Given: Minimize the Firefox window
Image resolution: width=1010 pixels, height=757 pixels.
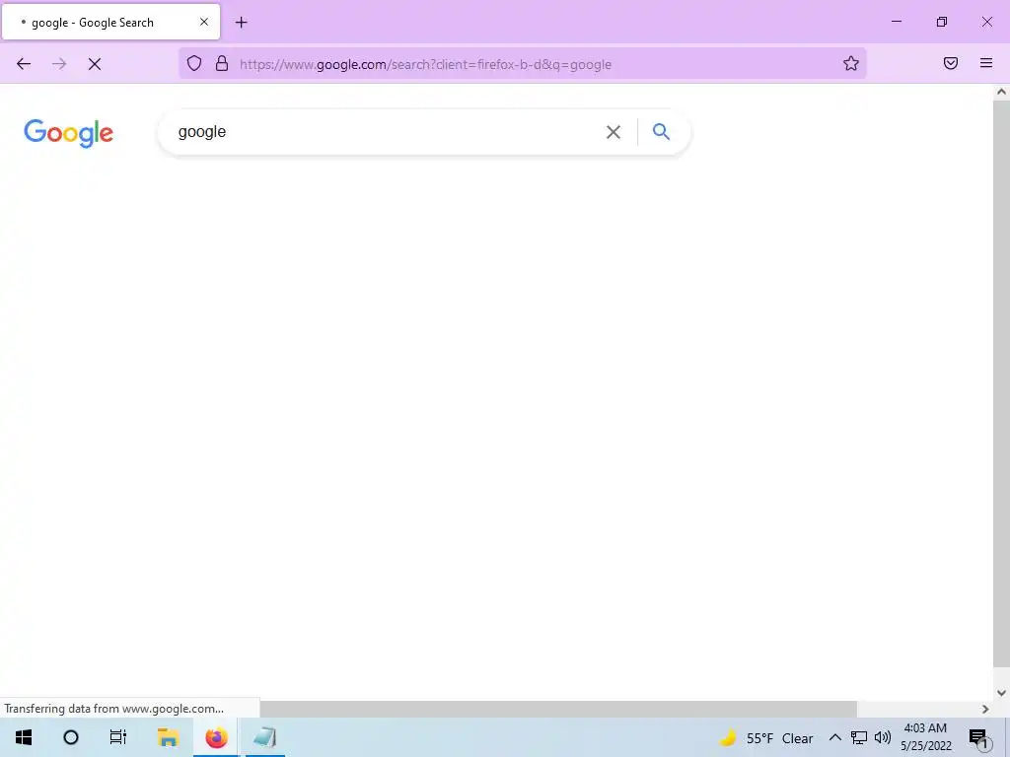Looking at the screenshot, I should pyautogui.click(x=897, y=22).
